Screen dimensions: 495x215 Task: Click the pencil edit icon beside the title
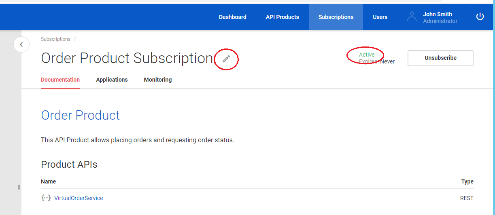pos(226,59)
